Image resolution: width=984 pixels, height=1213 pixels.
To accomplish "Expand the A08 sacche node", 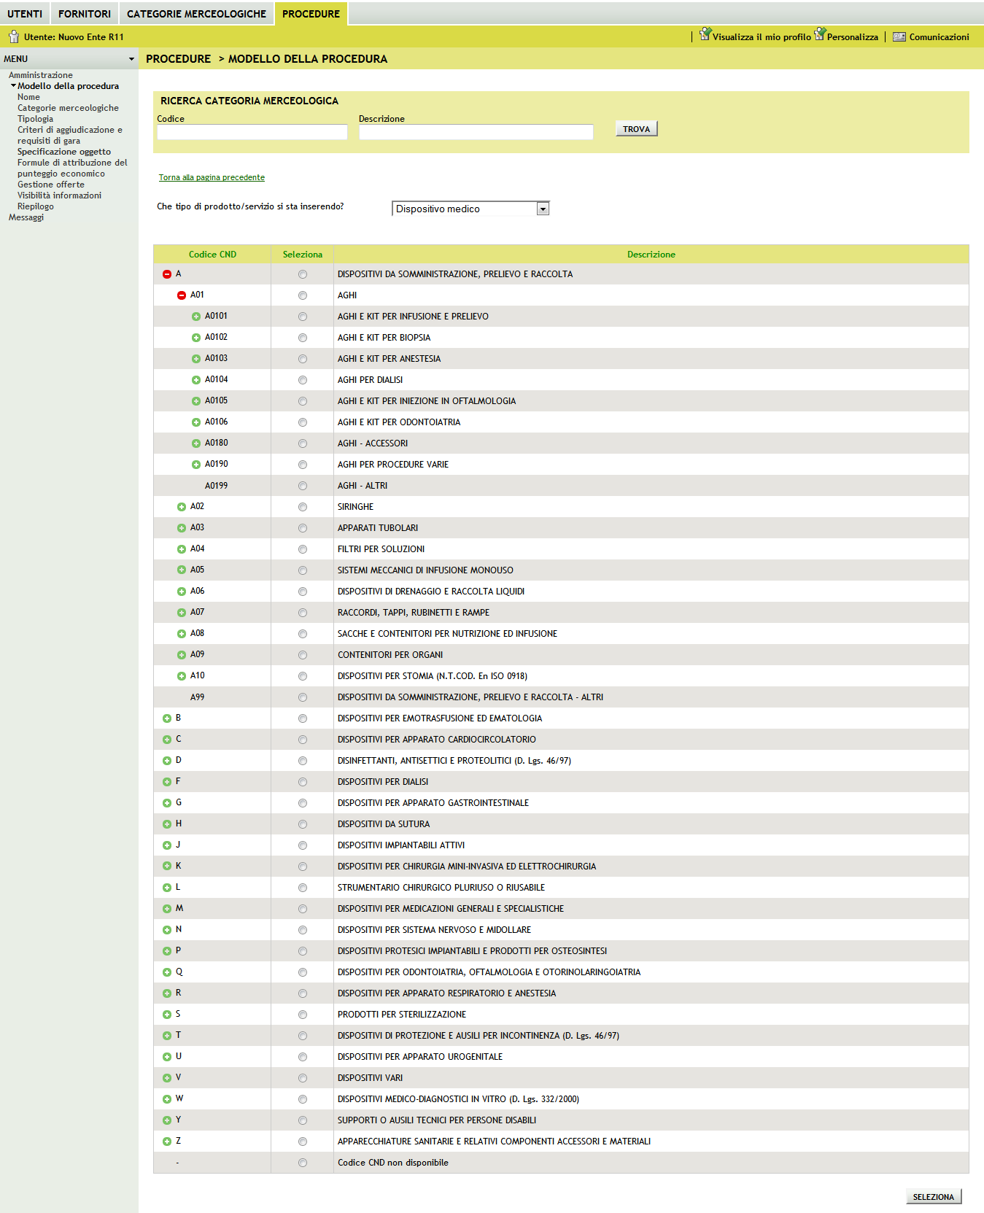I will point(182,634).
